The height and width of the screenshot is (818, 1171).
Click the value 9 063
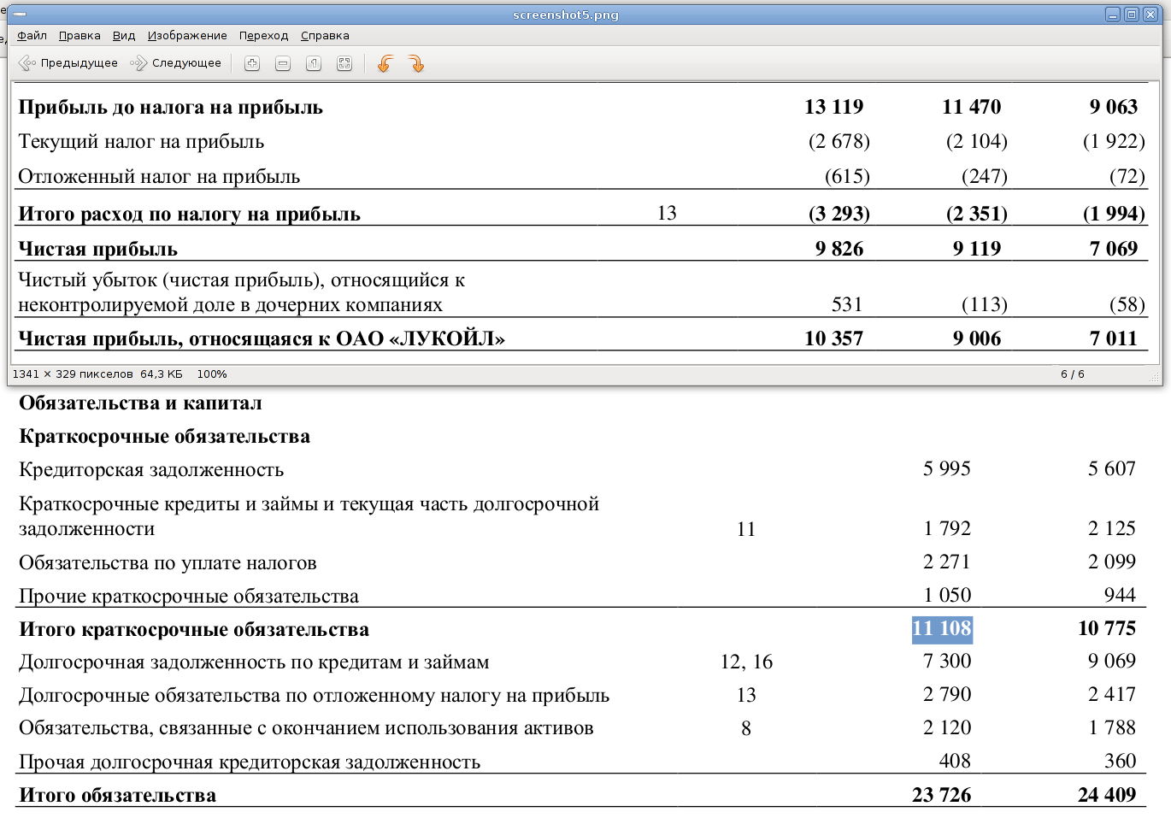(x=1114, y=107)
